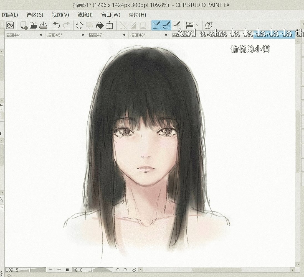Toggle Snap to Grid
Screen dimensions: 304x277
(x=177, y=25)
